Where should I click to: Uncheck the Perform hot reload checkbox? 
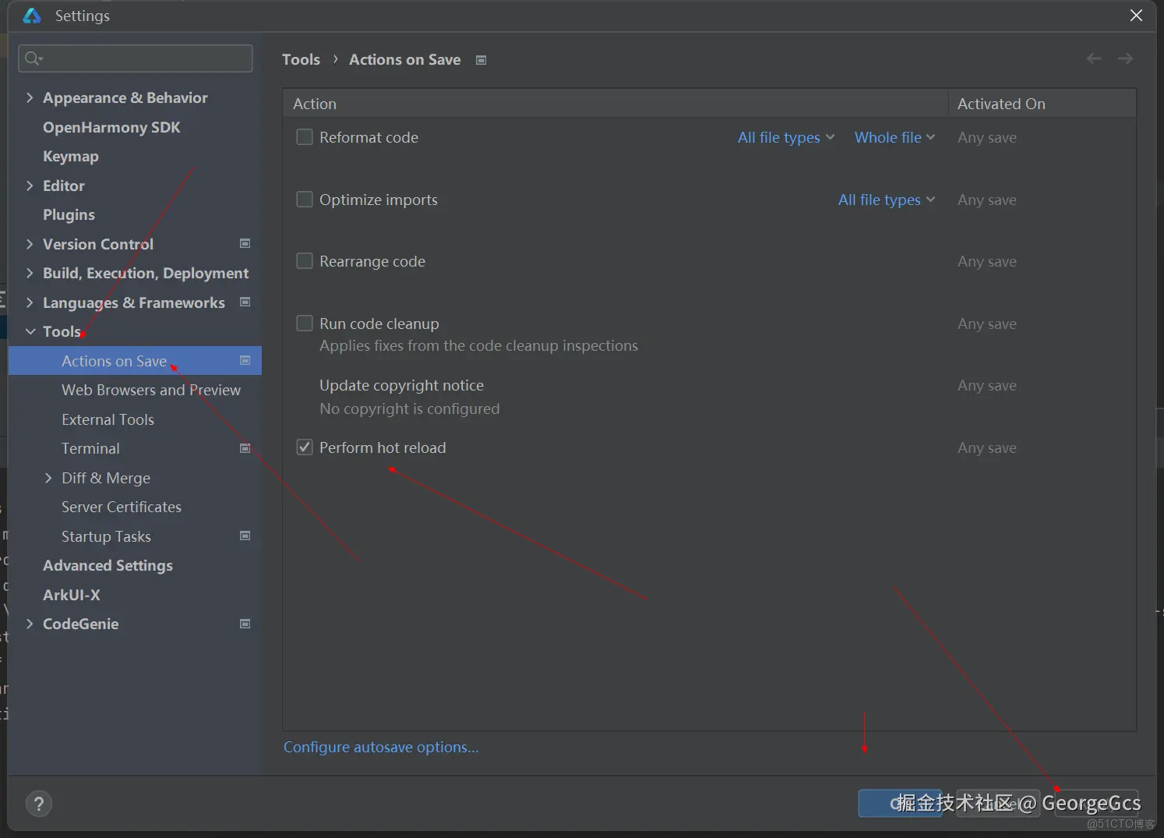[x=305, y=447]
